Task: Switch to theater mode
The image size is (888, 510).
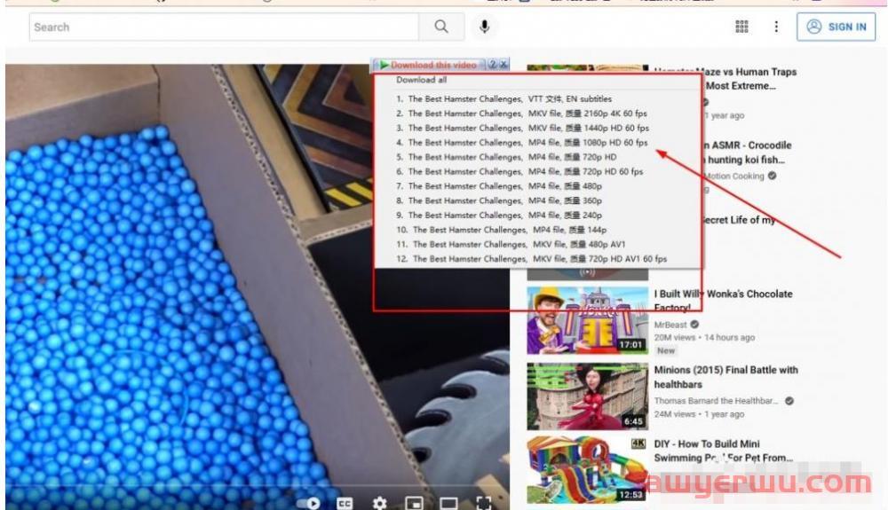Action: pos(448,503)
